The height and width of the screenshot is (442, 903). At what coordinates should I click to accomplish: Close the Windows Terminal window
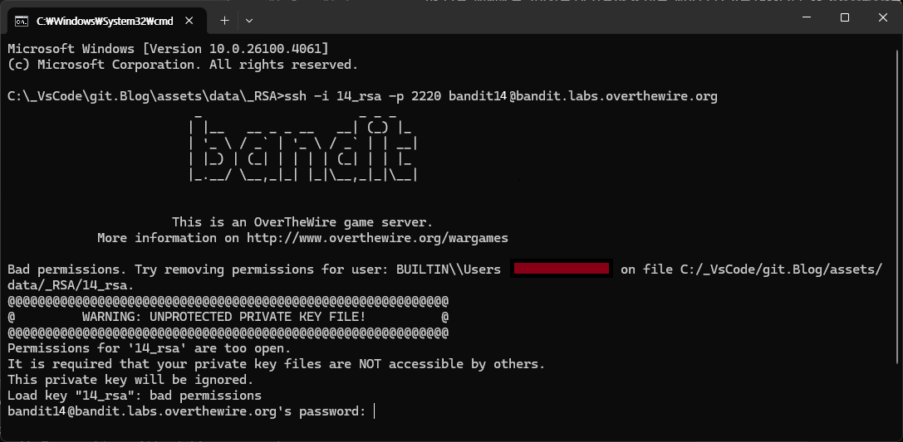pyautogui.click(x=882, y=17)
